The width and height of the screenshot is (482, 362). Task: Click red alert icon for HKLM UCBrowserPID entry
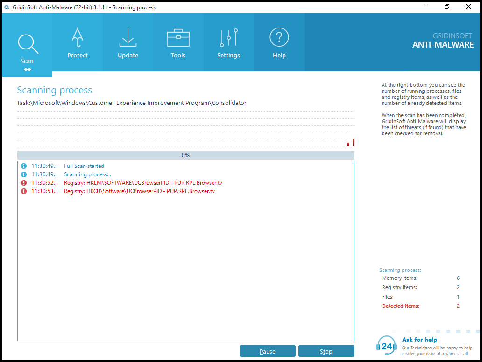click(24, 183)
